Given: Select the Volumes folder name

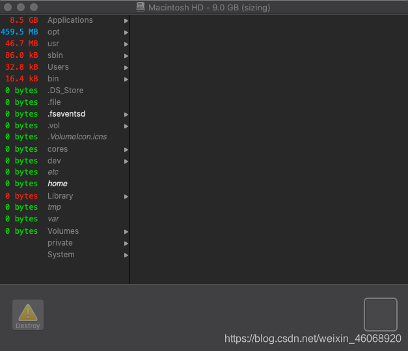Looking at the screenshot, I should 63,231.
